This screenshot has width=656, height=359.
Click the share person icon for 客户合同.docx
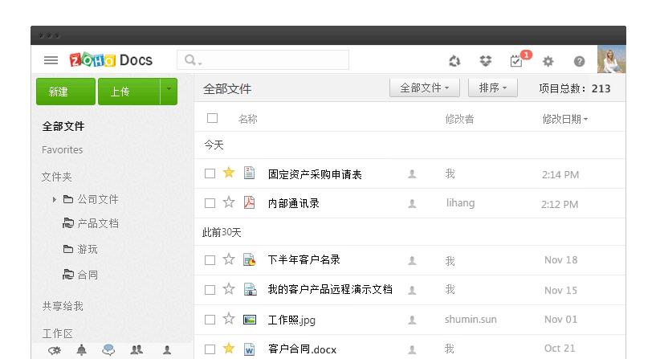point(412,349)
